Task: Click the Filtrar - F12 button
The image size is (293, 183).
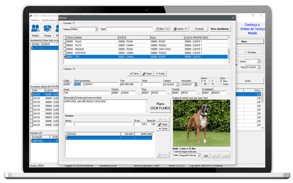Action: [x=162, y=29]
